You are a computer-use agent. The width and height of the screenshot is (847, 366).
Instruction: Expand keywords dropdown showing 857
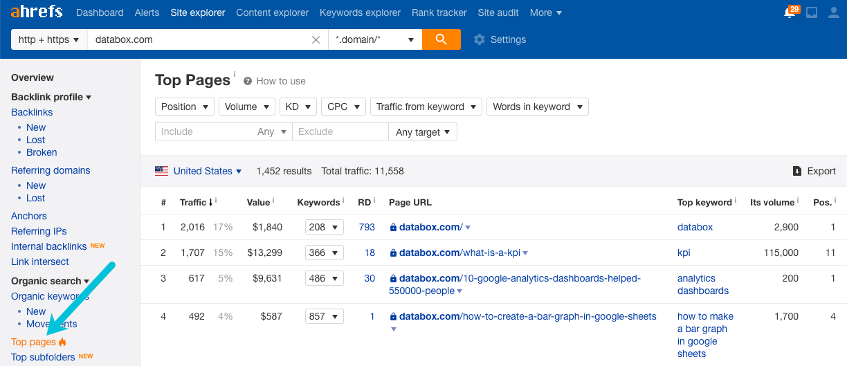[325, 316]
